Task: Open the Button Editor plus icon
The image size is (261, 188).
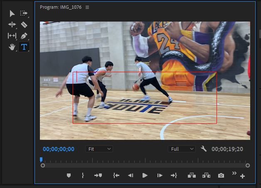Action: tap(242, 176)
